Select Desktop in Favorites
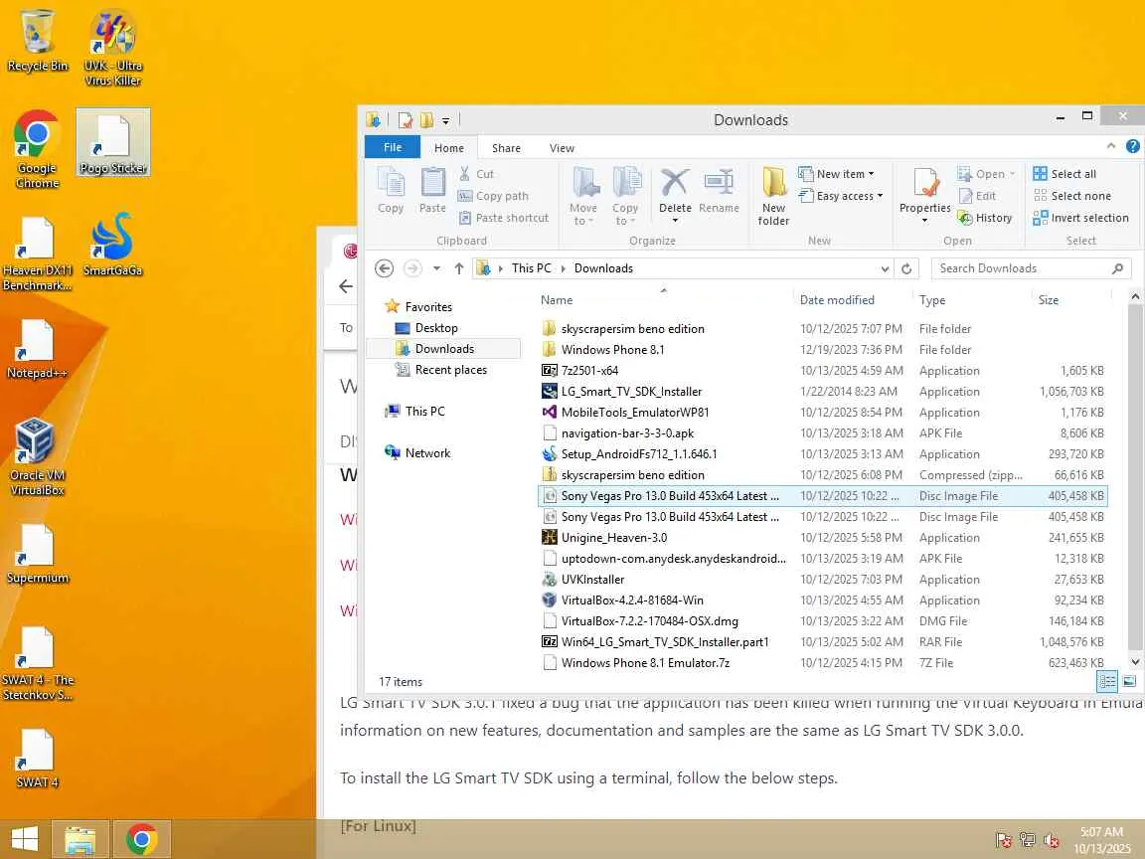This screenshot has height=859, width=1145. click(436, 328)
